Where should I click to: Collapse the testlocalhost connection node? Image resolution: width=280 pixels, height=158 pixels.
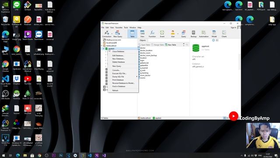point(102,46)
